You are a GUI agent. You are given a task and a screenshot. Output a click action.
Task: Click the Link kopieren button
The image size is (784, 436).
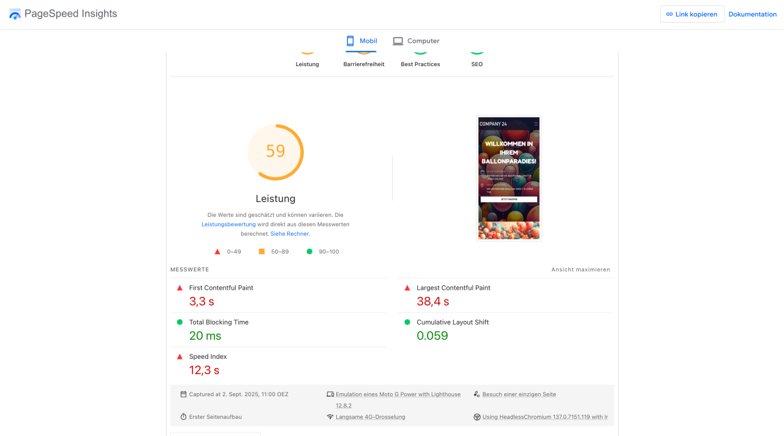[692, 14]
